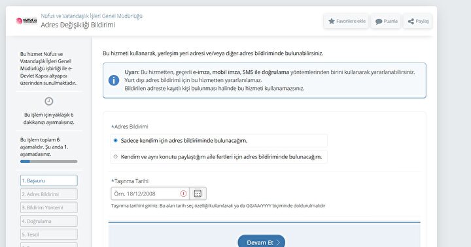The width and height of the screenshot is (471, 247).
Task: Click the *Taşınma Tarihi label
Action: click(x=130, y=181)
